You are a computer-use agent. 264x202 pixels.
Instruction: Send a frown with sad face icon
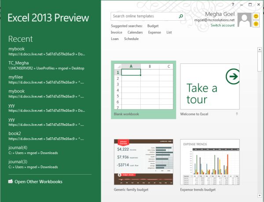(x=256, y=24)
